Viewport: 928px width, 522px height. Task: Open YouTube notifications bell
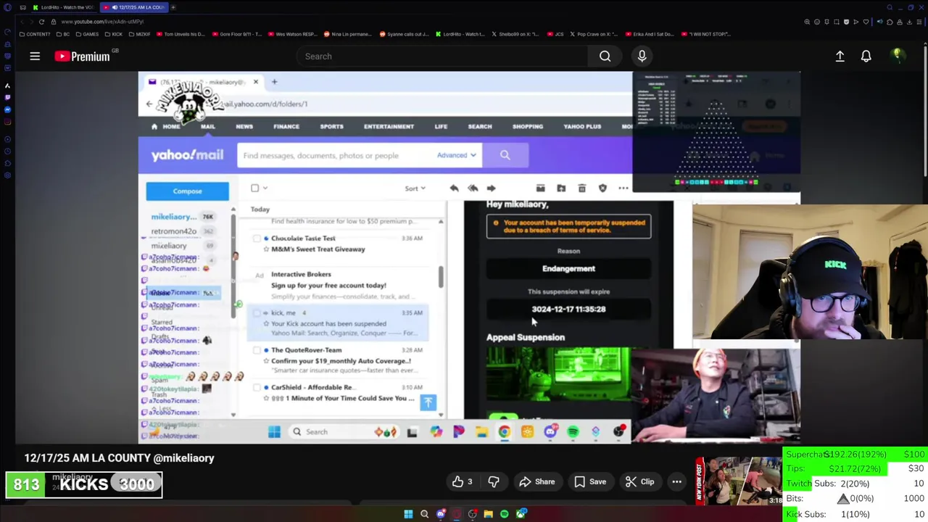[x=866, y=56]
